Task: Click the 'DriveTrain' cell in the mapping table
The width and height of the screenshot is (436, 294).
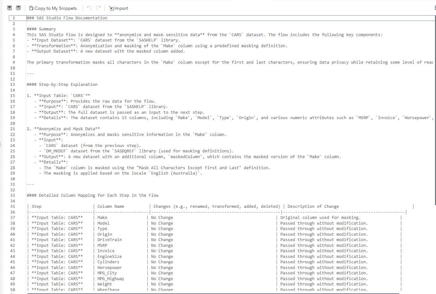Action: (x=110, y=240)
